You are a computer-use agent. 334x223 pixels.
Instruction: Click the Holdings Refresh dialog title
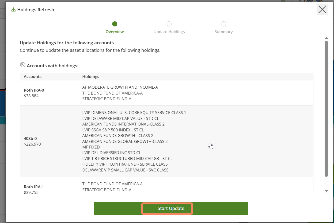click(36, 10)
